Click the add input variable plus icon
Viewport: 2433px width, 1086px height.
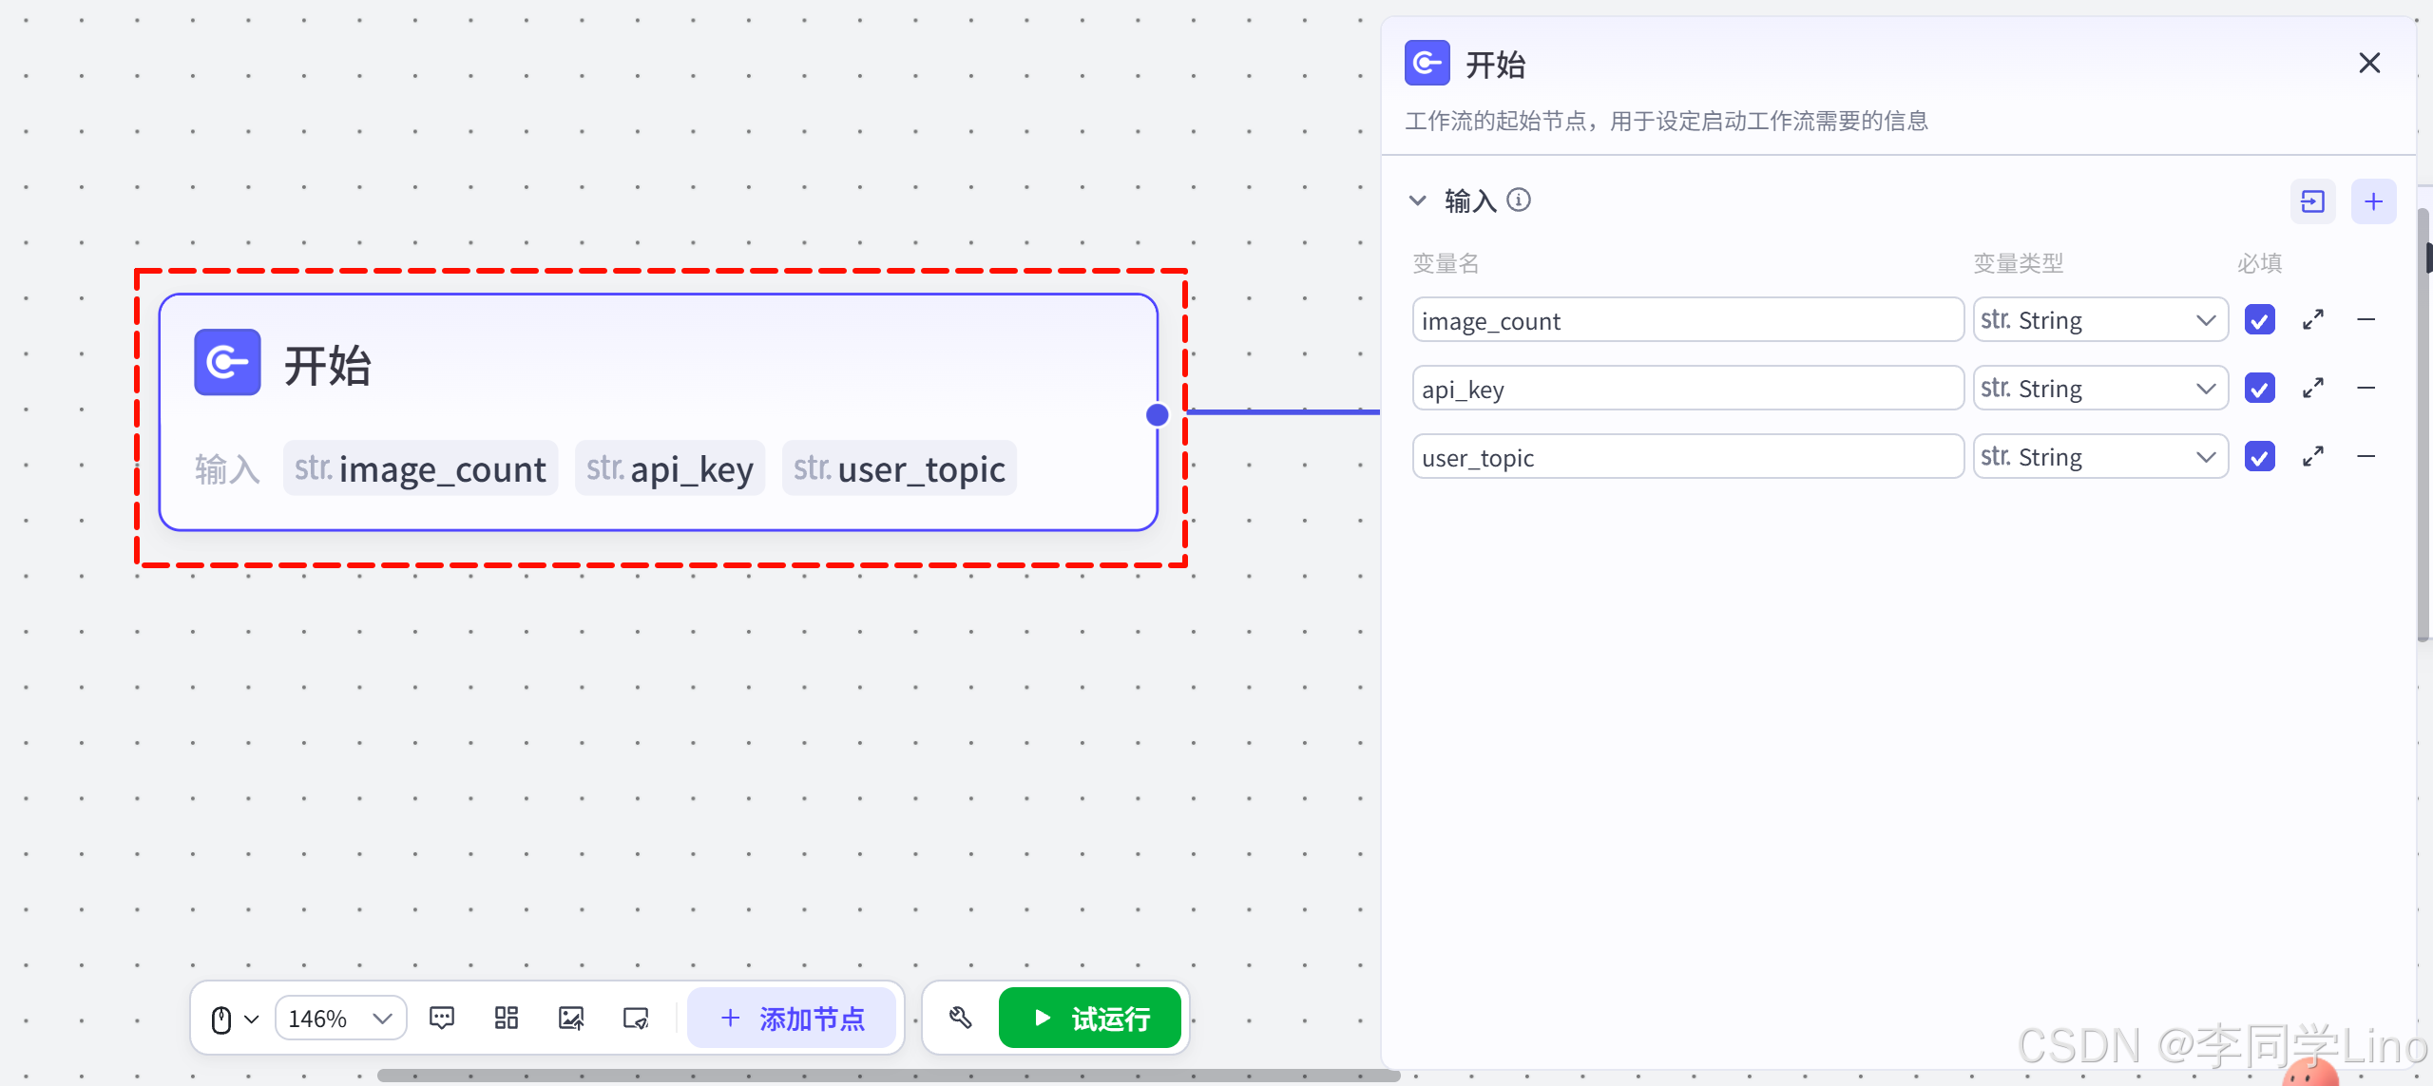pos(2373,201)
